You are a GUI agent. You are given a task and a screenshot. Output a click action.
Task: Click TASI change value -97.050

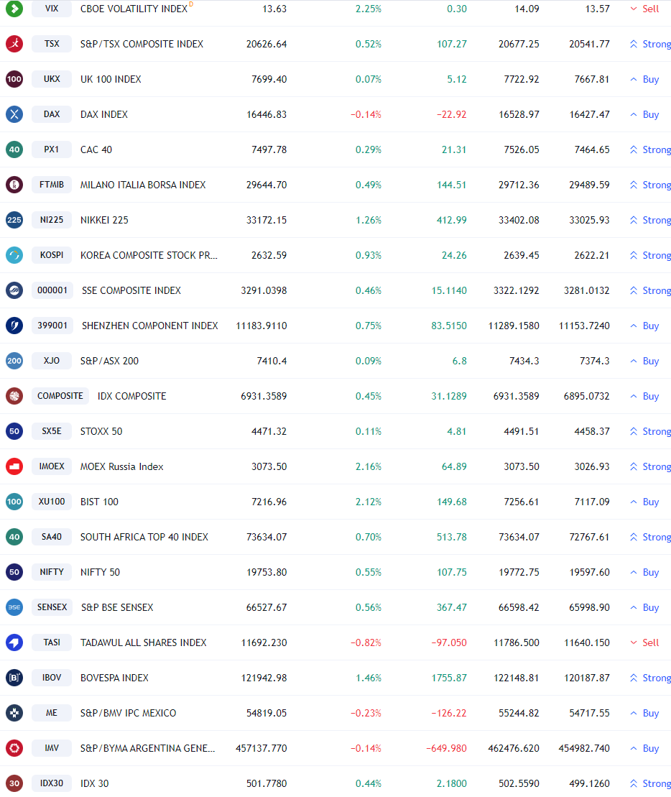click(449, 643)
